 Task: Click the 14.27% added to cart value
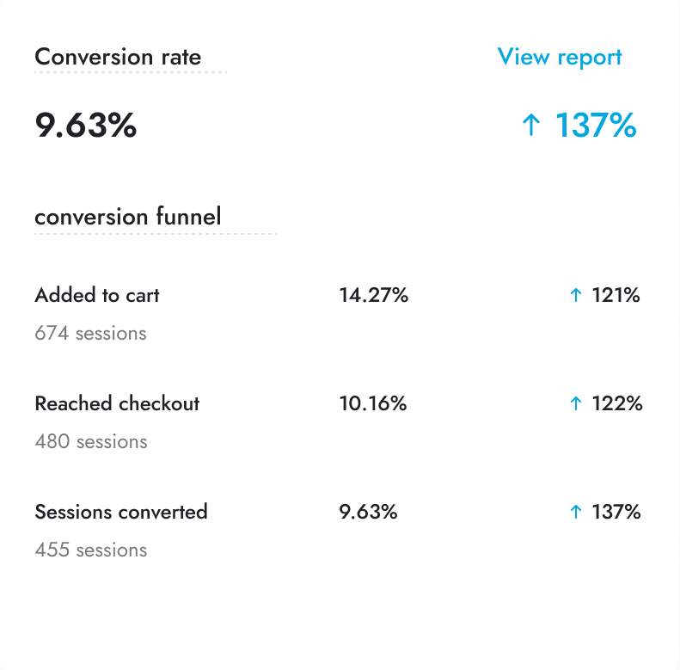click(x=373, y=296)
